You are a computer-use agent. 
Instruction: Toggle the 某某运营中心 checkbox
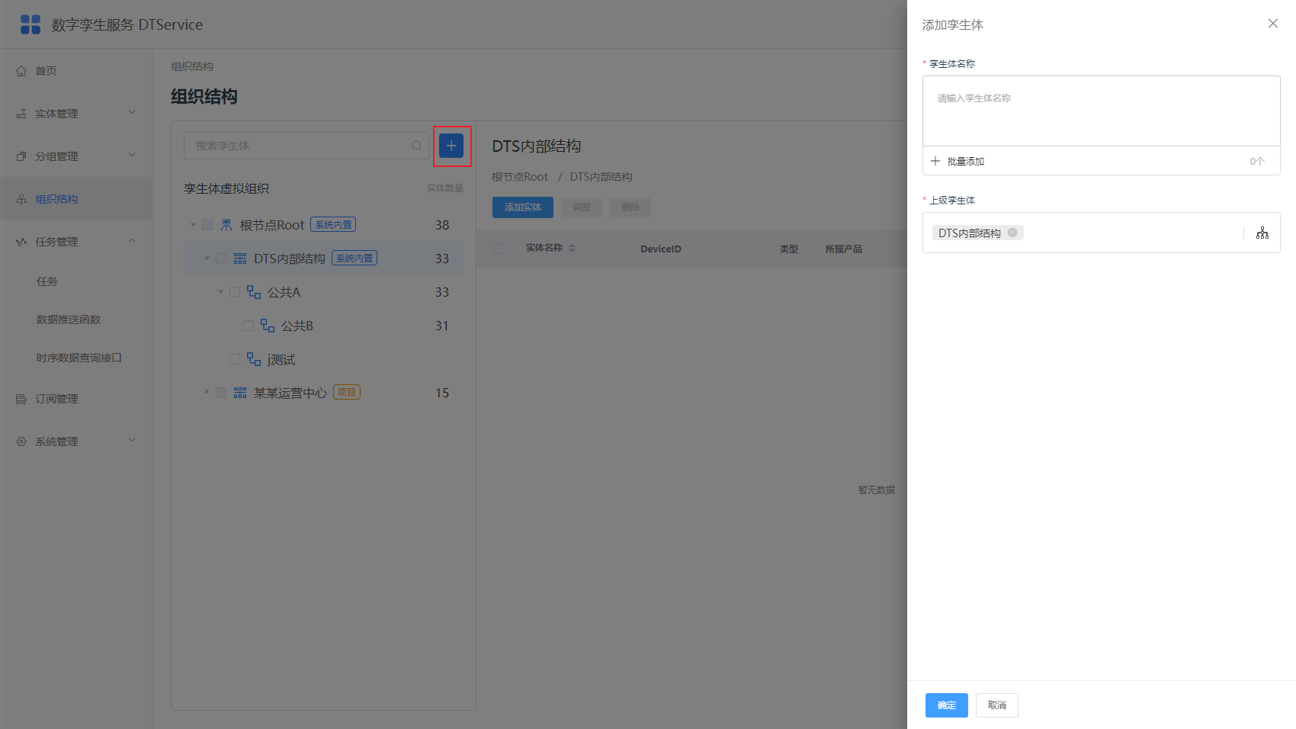pyautogui.click(x=221, y=393)
